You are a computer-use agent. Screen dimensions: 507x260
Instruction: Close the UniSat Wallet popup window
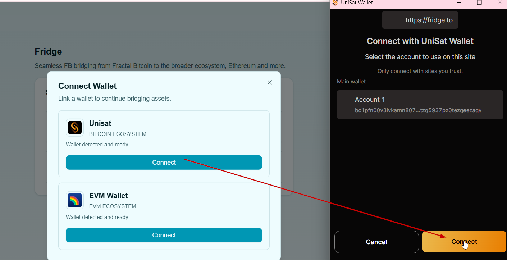click(499, 3)
